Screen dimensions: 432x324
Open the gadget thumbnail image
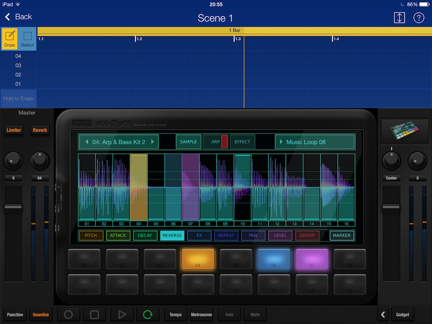point(404,131)
